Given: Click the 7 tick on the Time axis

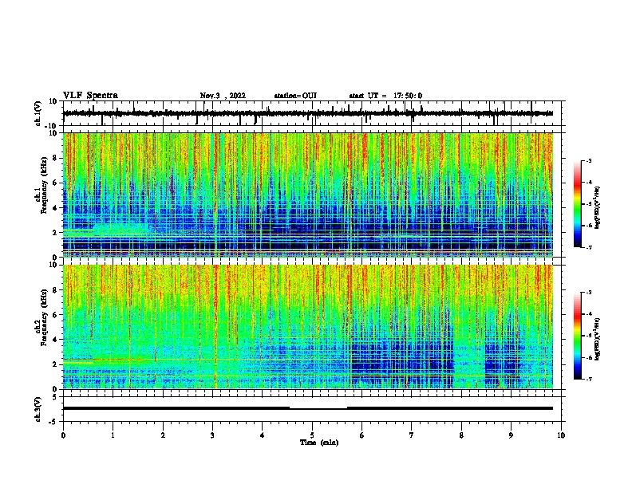Looking at the screenshot, I should point(412,435).
